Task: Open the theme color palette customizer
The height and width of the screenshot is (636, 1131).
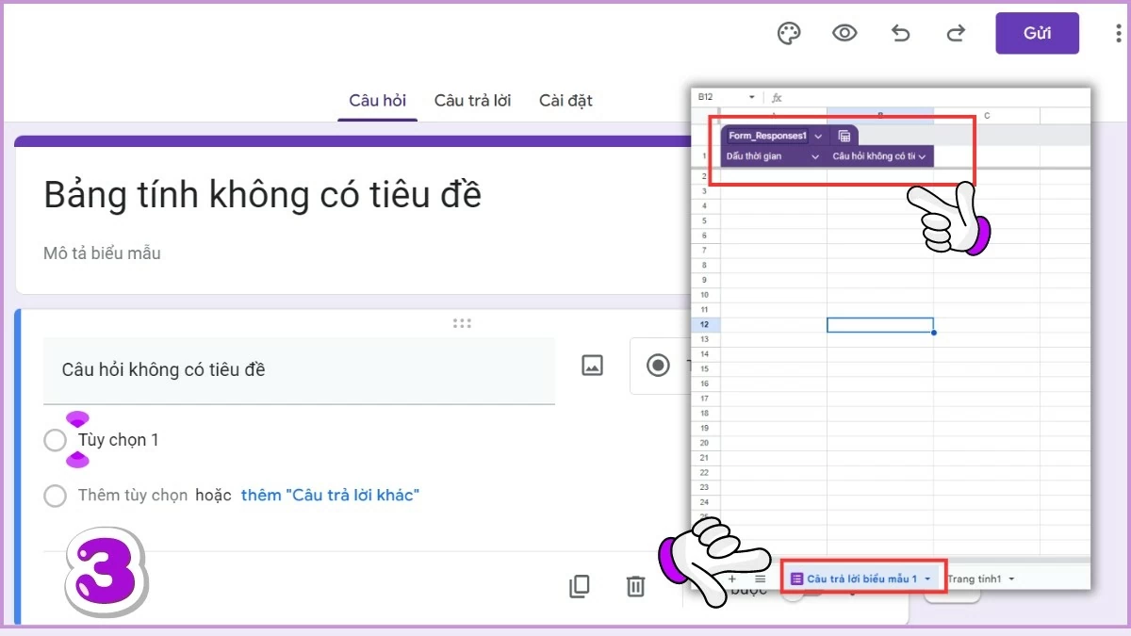Action: pyautogui.click(x=789, y=32)
